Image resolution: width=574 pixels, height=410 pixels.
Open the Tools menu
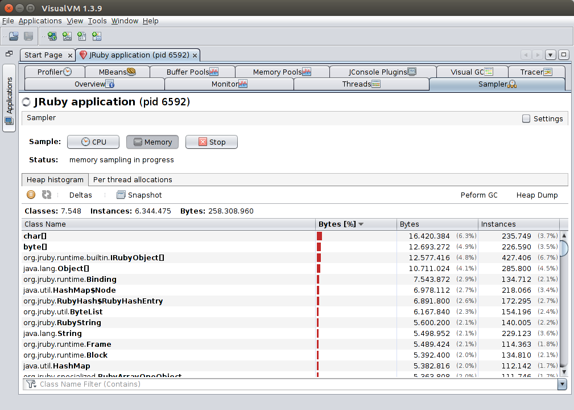pos(97,21)
